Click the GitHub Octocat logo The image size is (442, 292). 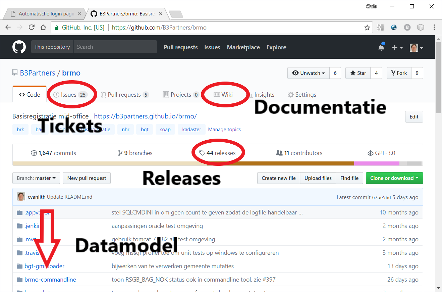19,47
